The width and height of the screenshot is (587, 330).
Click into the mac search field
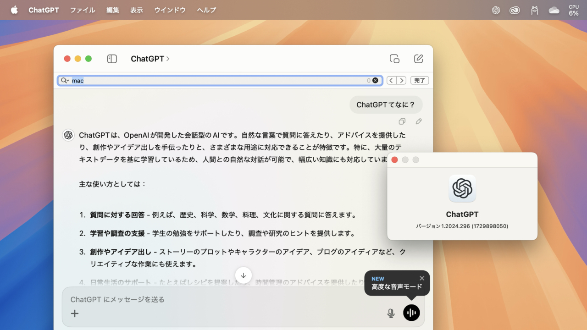[x=220, y=81]
